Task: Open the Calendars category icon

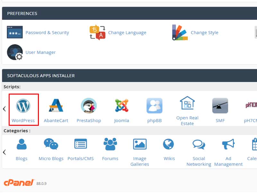Action: pyautogui.click(x=254, y=144)
